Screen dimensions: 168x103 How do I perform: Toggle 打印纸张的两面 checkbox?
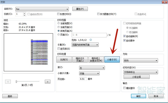124,23
